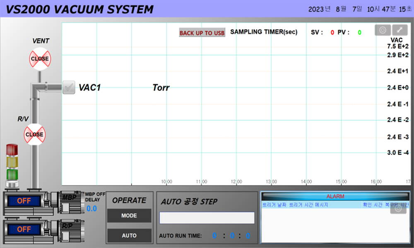The width and height of the screenshot is (414, 248).
Task: Click the AUTO 공정 STEP input field
Action: (x=207, y=217)
